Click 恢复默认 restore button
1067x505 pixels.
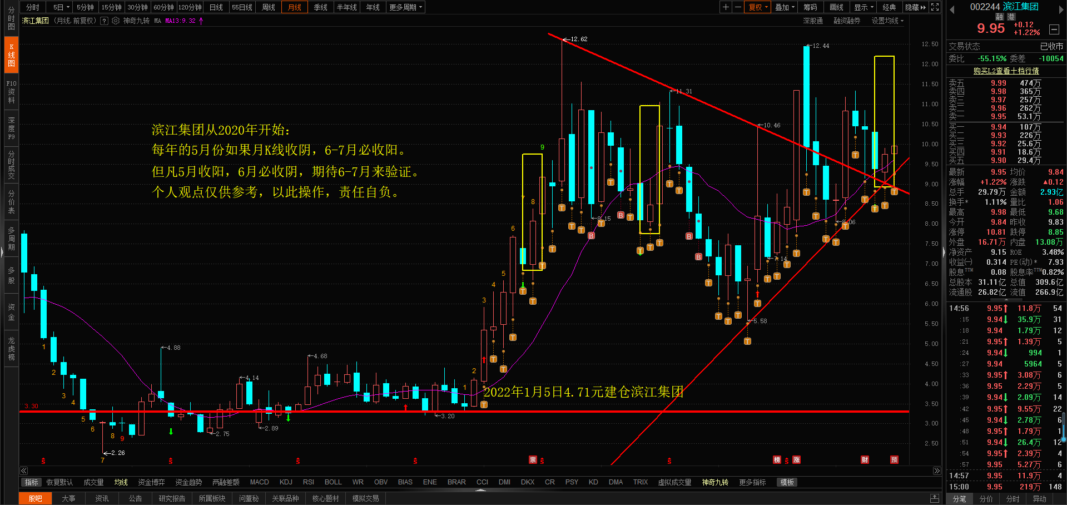[x=59, y=482]
